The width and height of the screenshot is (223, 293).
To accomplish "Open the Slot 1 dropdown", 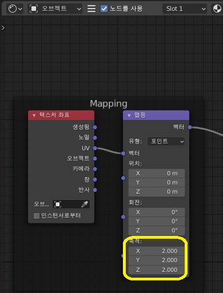I will 185,9.
